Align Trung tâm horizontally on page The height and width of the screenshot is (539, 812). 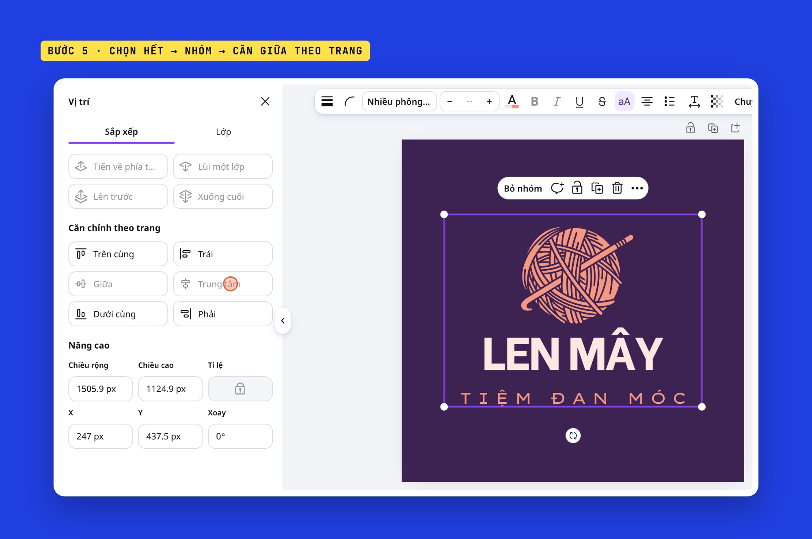tap(223, 284)
